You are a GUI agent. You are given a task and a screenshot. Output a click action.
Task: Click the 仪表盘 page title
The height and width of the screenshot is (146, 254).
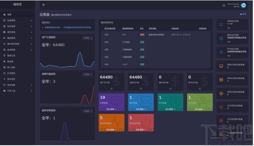point(45,15)
